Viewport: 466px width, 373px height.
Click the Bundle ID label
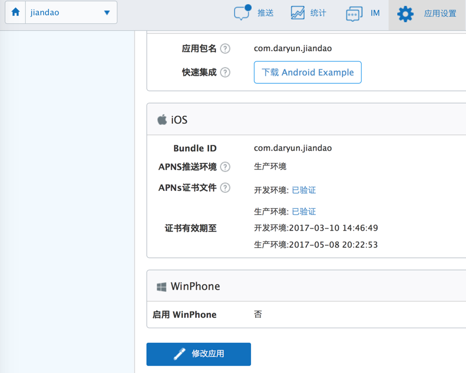pos(195,148)
